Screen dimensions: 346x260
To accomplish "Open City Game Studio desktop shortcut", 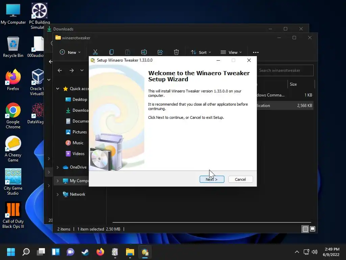I will (x=13, y=182).
